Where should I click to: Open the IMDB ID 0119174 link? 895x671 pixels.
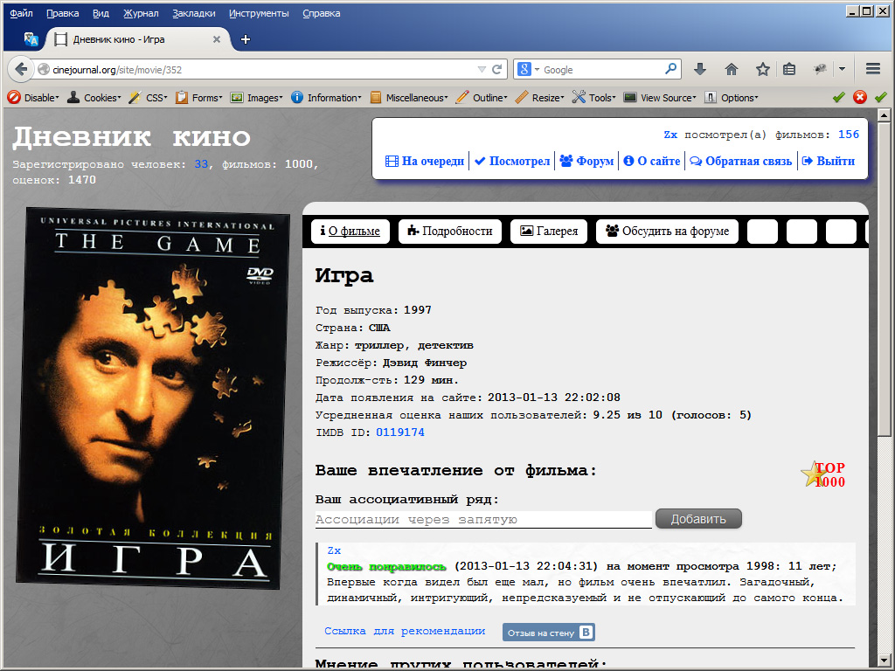(400, 432)
